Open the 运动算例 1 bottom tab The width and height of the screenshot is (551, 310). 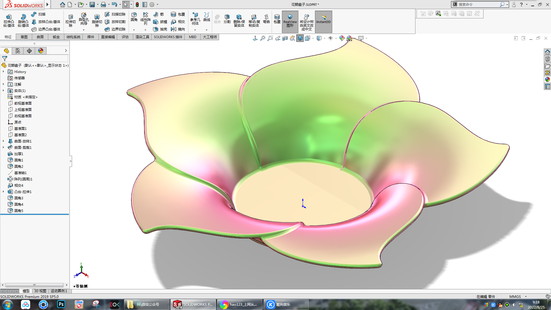pyautogui.click(x=59, y=291)
